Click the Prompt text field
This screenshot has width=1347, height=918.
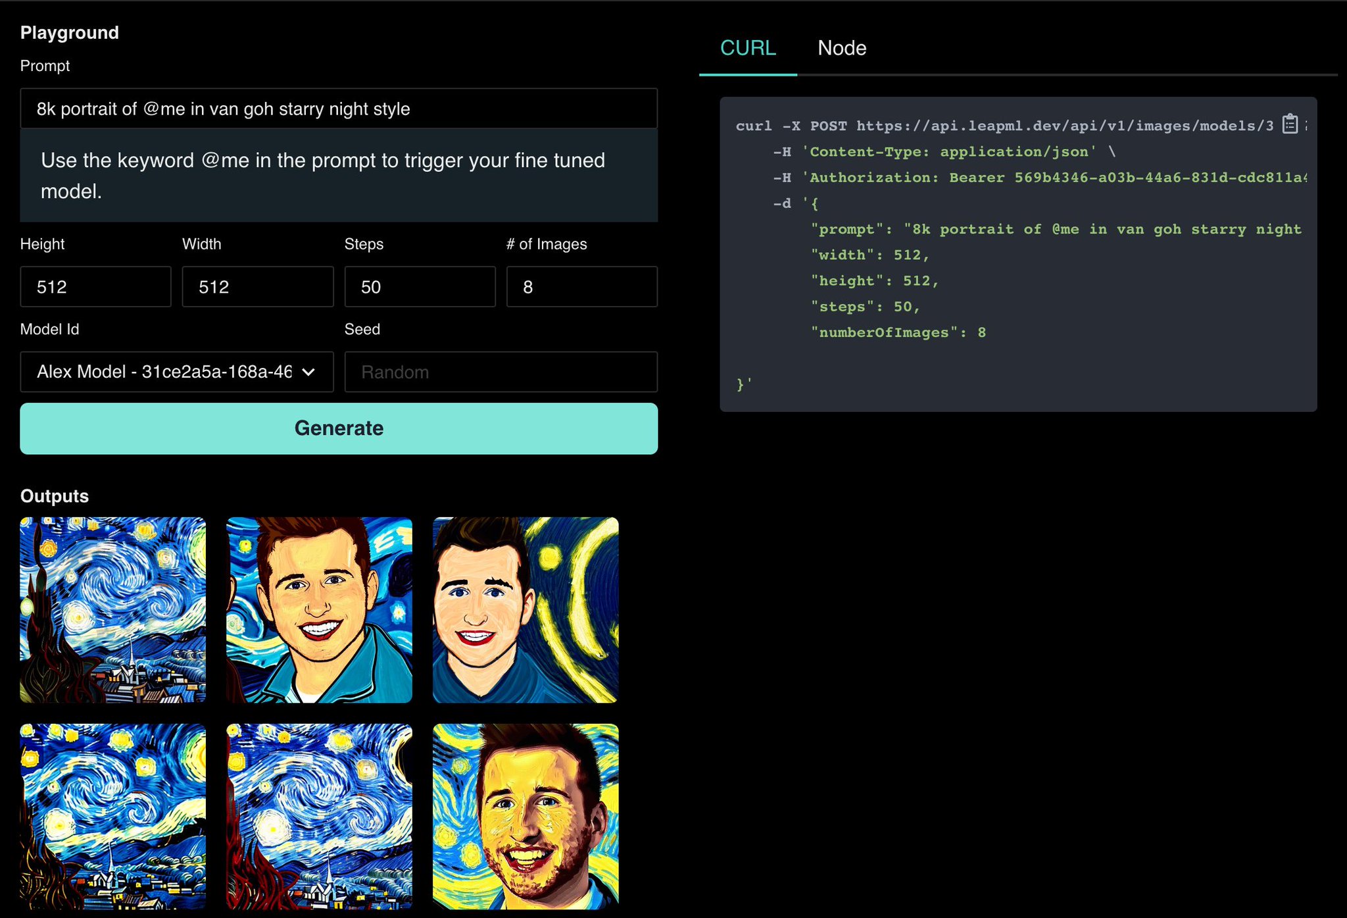[x=339, y=109]
